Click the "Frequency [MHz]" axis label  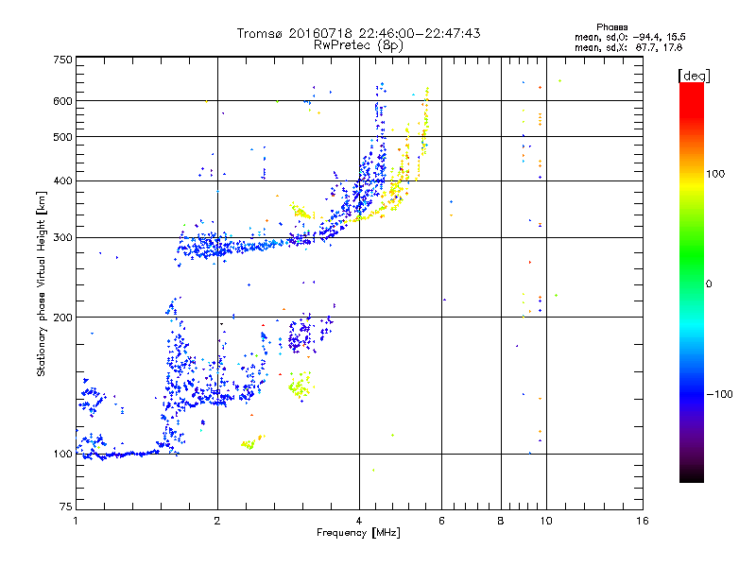pyautogui.click(x=358, y=533)
